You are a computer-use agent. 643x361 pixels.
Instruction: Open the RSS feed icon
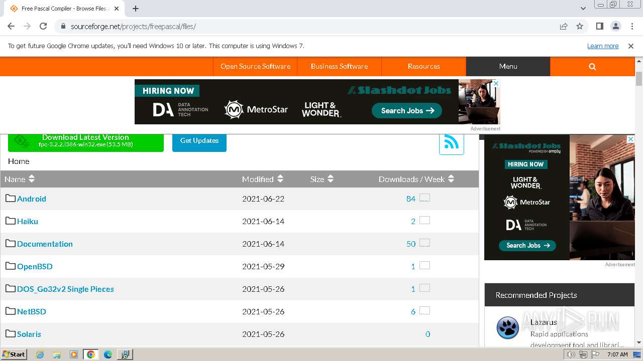click(x=452, y=142)
